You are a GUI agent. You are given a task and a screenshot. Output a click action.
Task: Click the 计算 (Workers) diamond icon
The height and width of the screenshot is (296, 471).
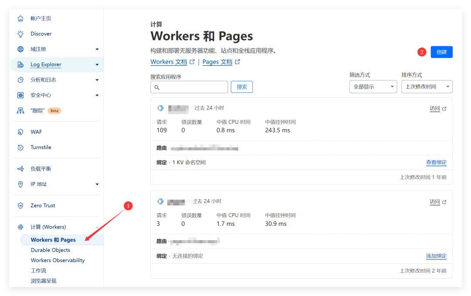click(x=20, y=227)
